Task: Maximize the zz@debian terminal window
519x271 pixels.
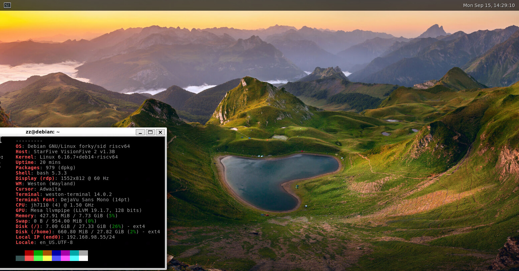Action: pos(150,132)
